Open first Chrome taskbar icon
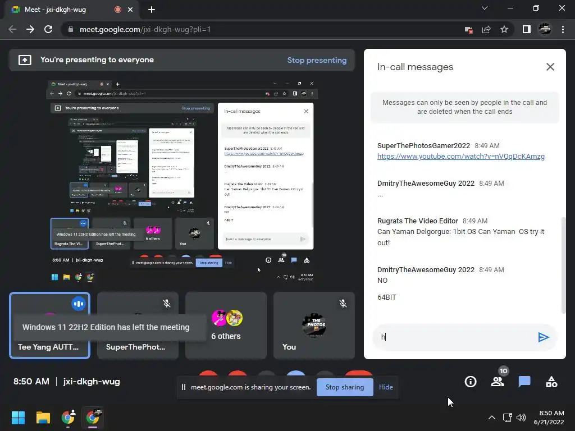Screen dimensions: 575x431 [x=68, y=418]
